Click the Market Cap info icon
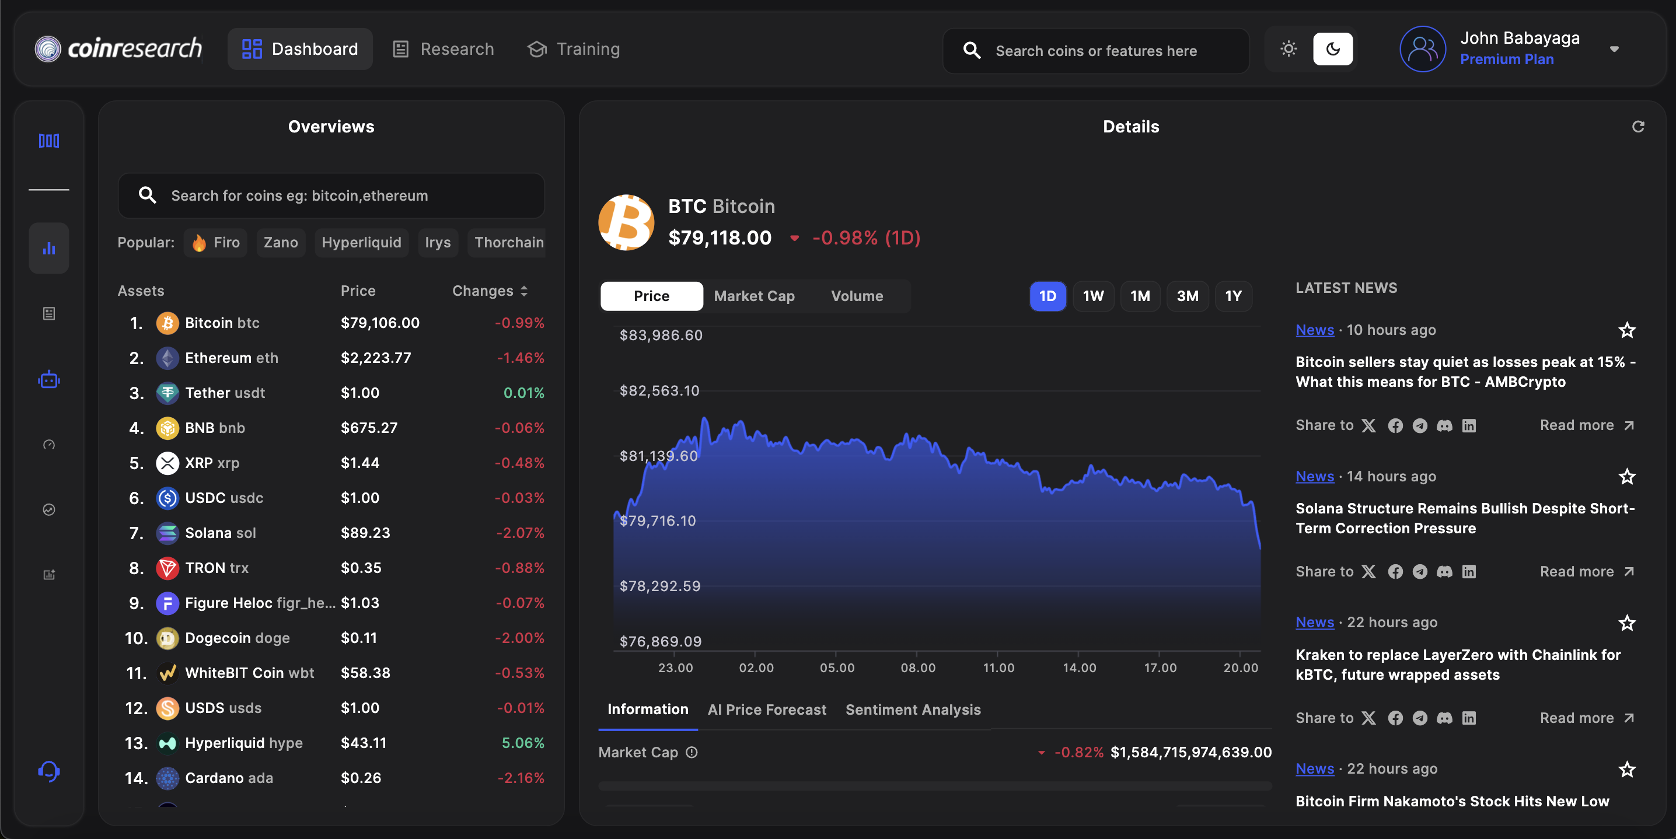This screenshot has width=1676, height=839. click(x=692, y=753)
